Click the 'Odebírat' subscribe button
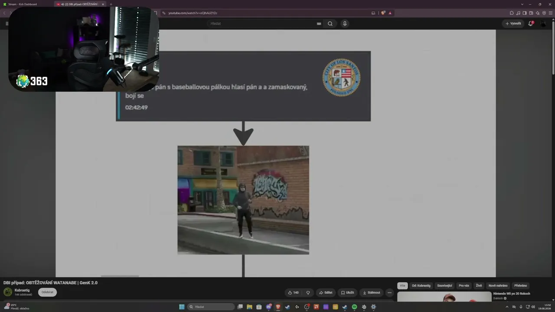 47,292
